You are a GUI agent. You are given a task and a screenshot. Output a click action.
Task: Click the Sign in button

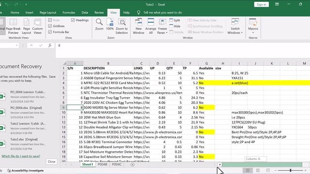pyautogui.click(x=262, y=4)
